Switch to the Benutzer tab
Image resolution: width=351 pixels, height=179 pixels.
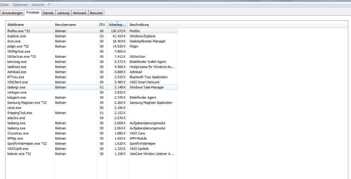(x=96, y=13)
